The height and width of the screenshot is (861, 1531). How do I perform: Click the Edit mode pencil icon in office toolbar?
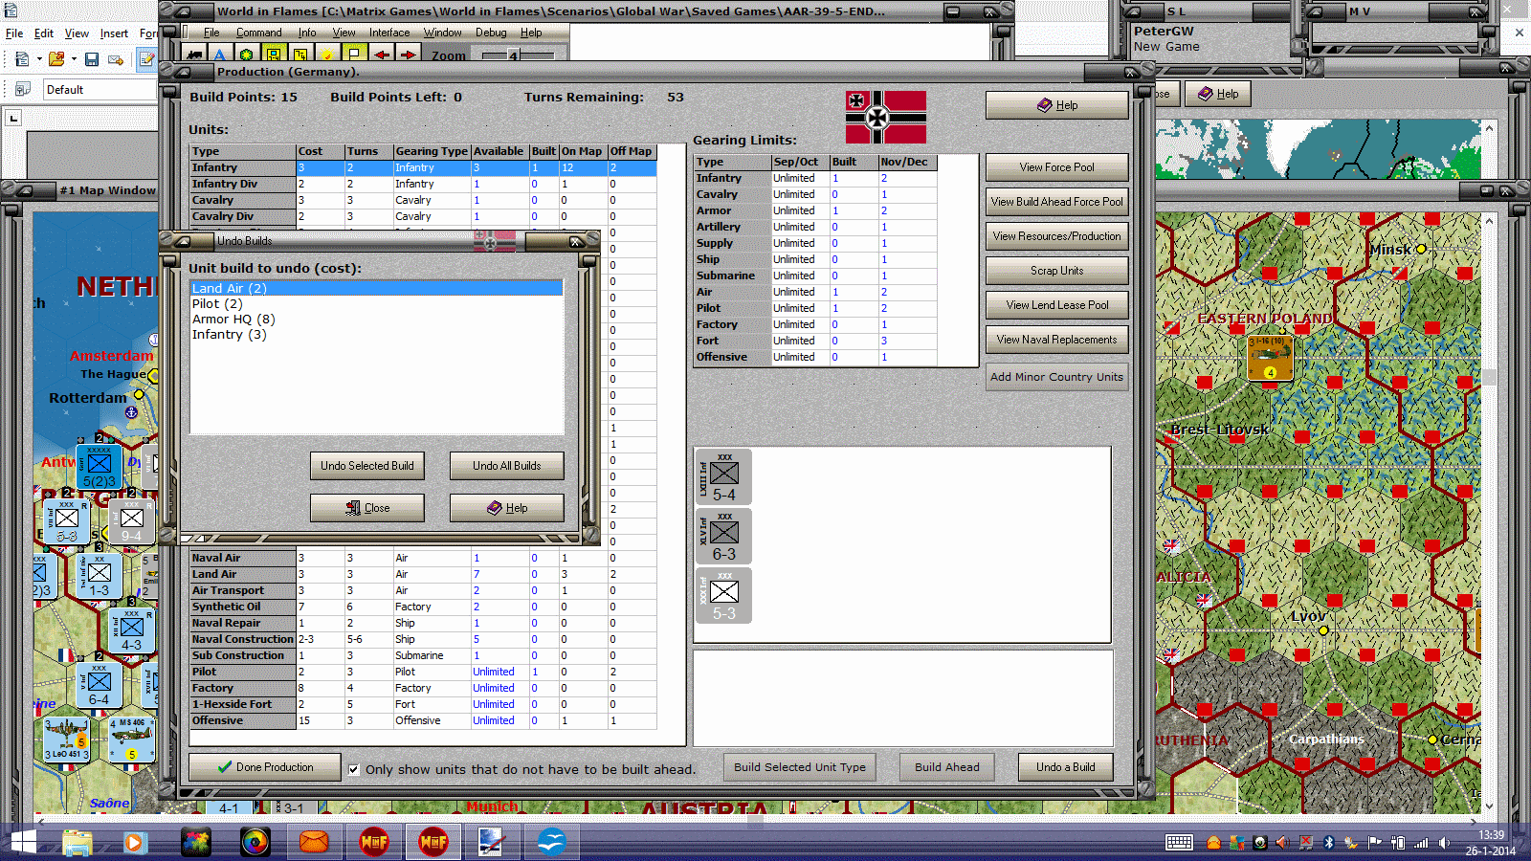(147, 59)
